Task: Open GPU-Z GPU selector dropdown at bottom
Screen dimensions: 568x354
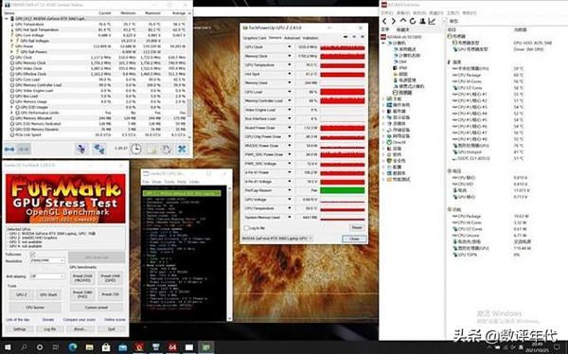Action: click(277, 239)
